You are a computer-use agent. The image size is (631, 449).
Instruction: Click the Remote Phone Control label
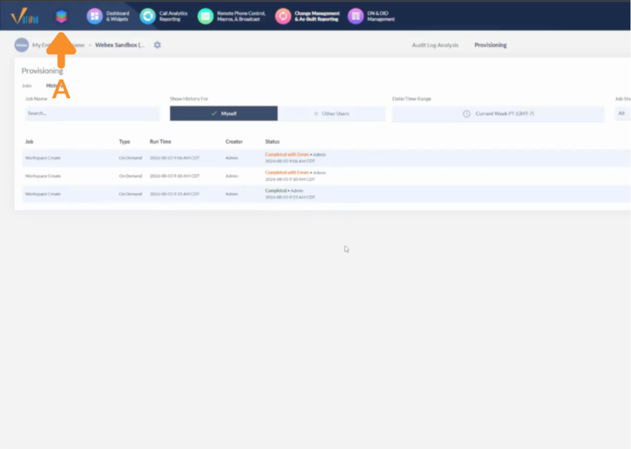pyautogui.click(x=241, y=16)
